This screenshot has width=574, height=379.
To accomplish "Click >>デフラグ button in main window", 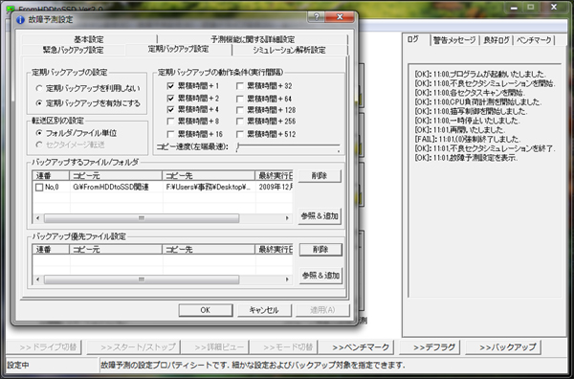I will click(429, 347).
